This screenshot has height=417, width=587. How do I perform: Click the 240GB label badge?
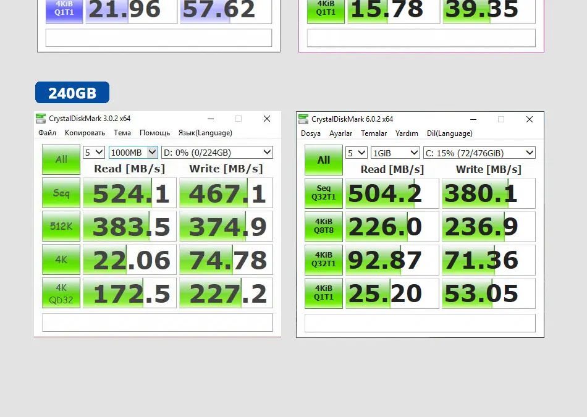[x=72, y=93]
